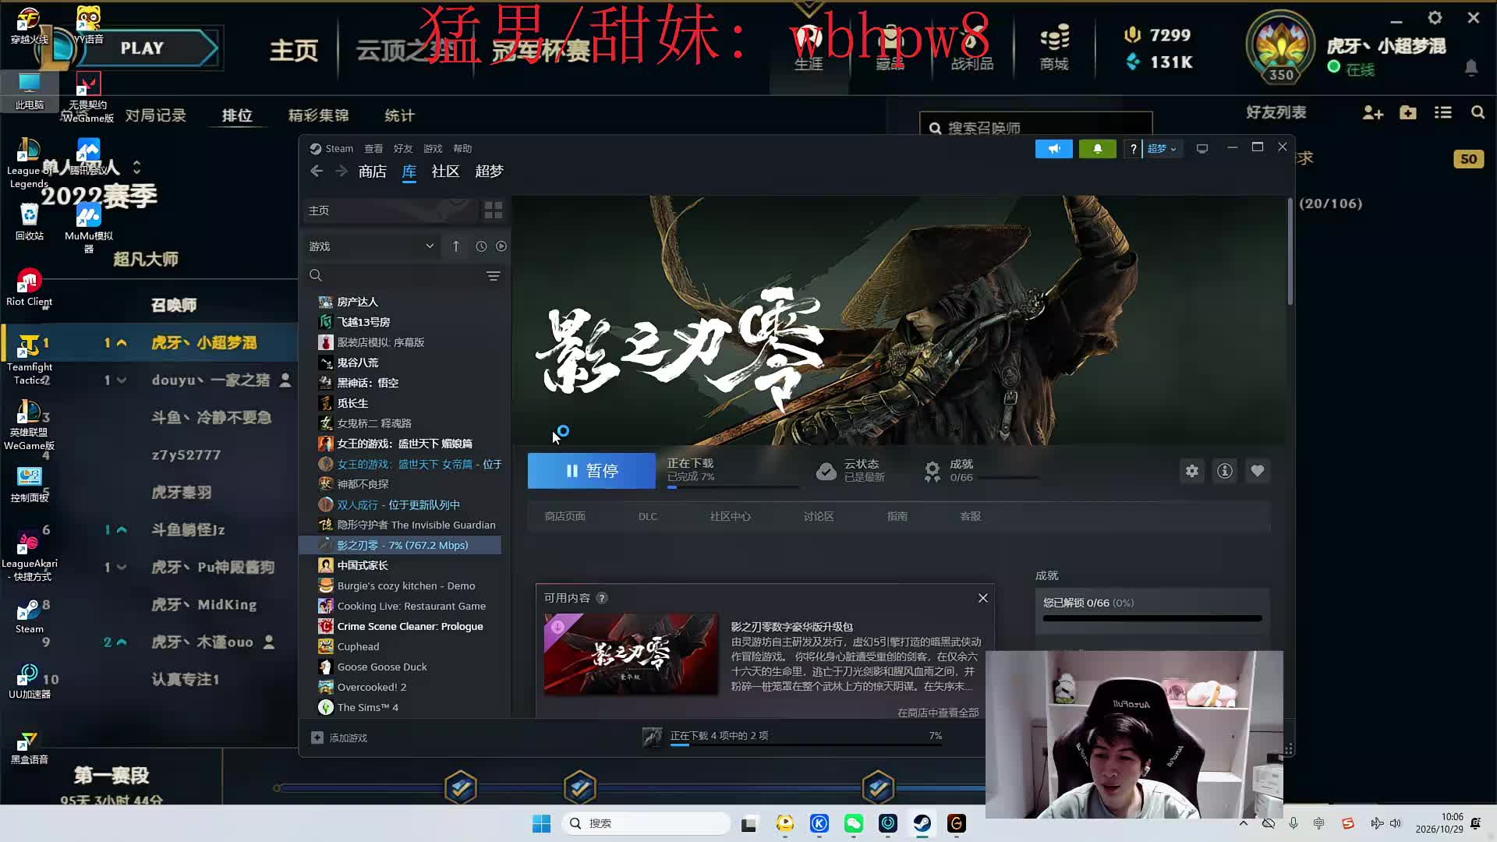
Task: Open game settings gear for 影之刃零
Action: pos(1192,471)
